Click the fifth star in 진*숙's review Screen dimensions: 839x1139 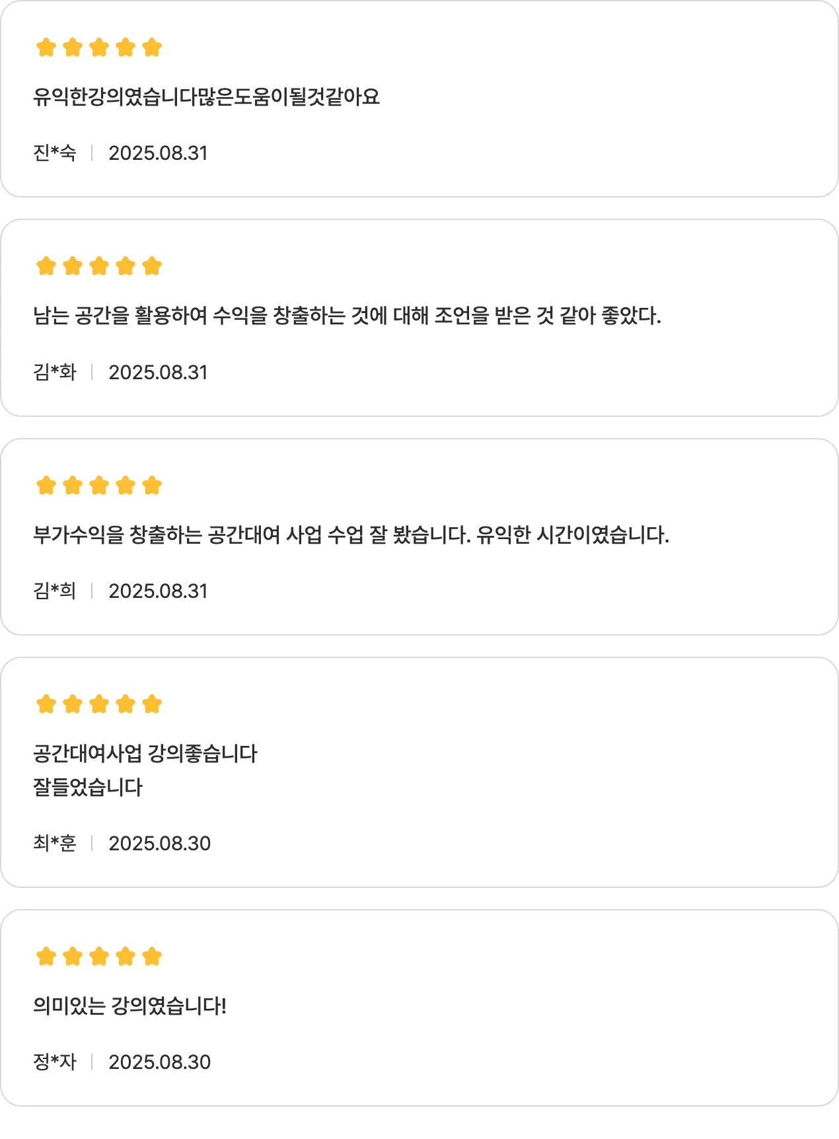tap(152, 48)
